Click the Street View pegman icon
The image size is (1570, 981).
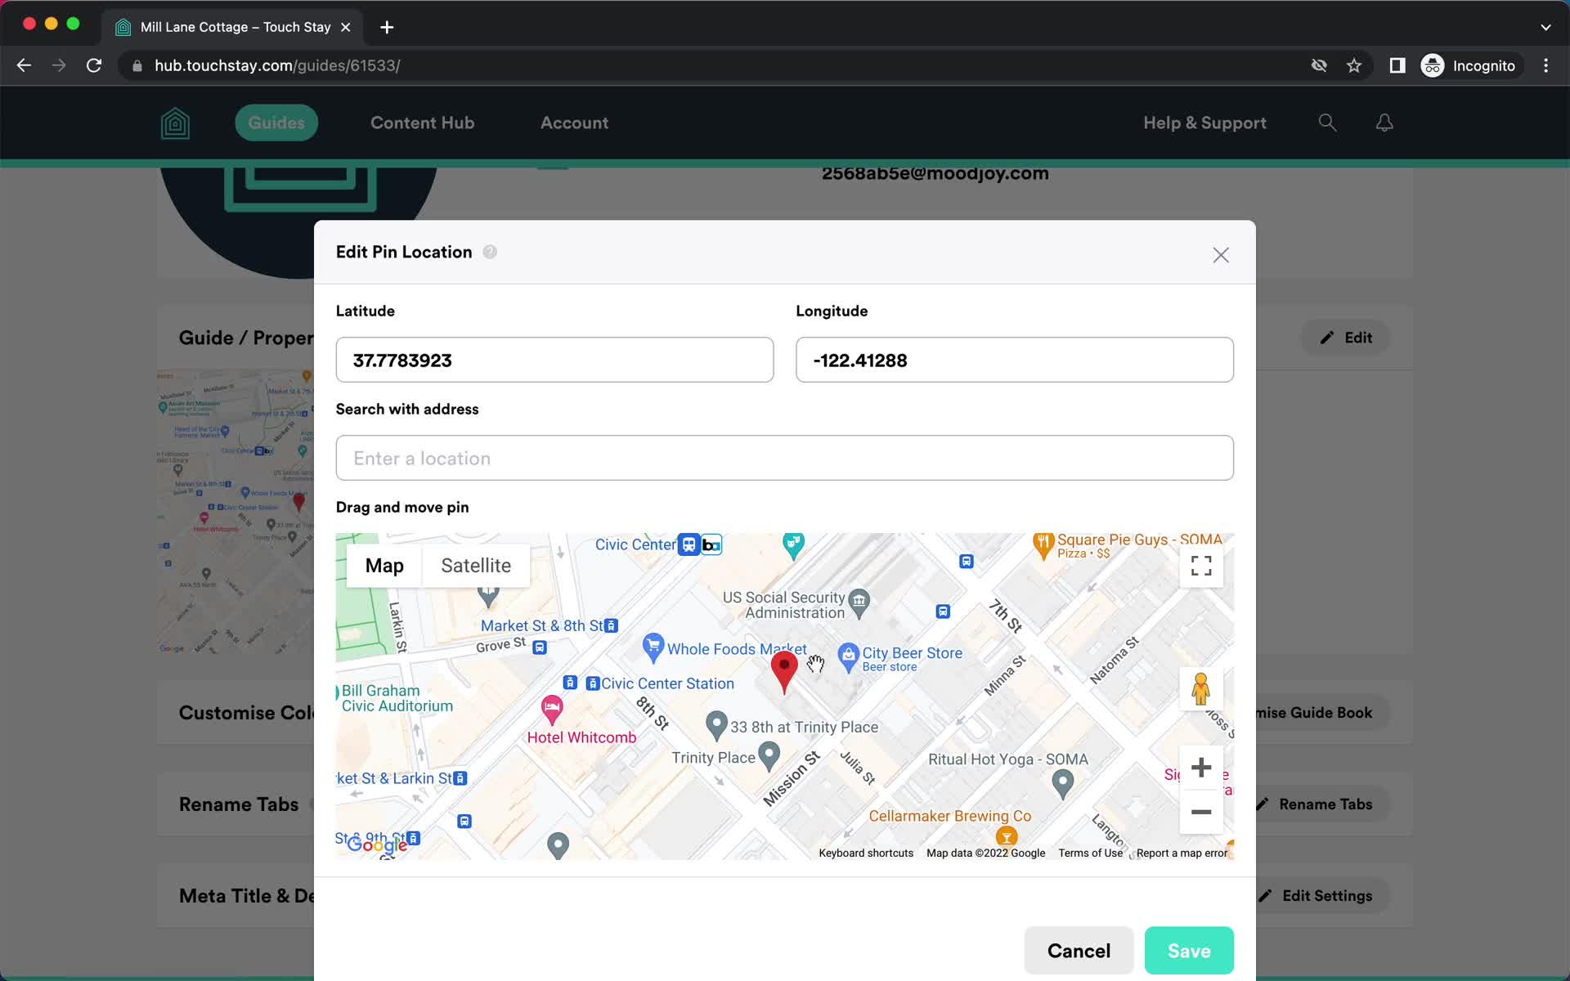coord(1200,689)
